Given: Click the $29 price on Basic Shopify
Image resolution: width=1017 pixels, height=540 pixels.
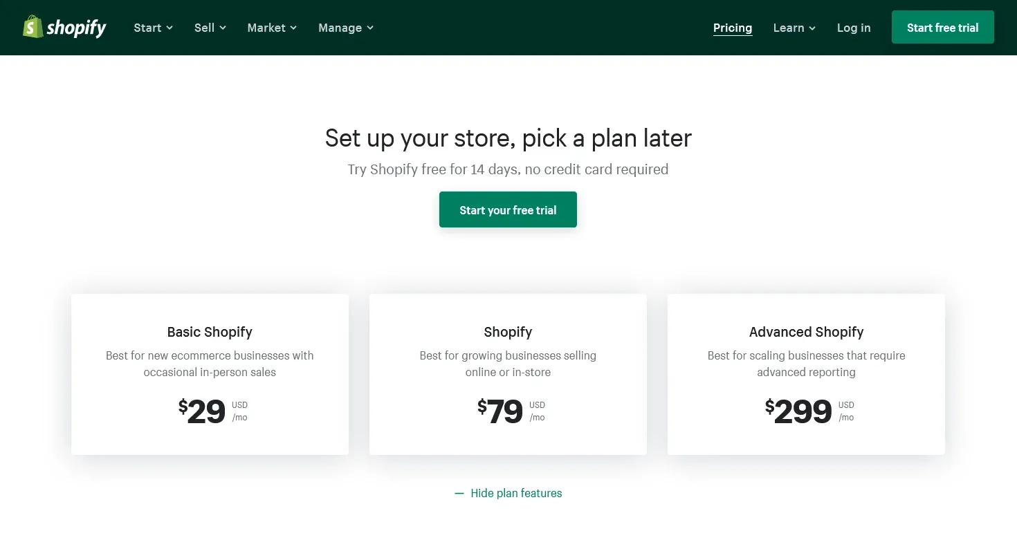Looking at the screenshot, I should point(203,412).
